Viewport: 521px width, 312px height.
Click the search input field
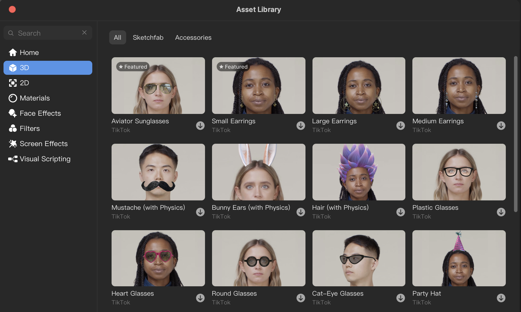click(44, 33)
